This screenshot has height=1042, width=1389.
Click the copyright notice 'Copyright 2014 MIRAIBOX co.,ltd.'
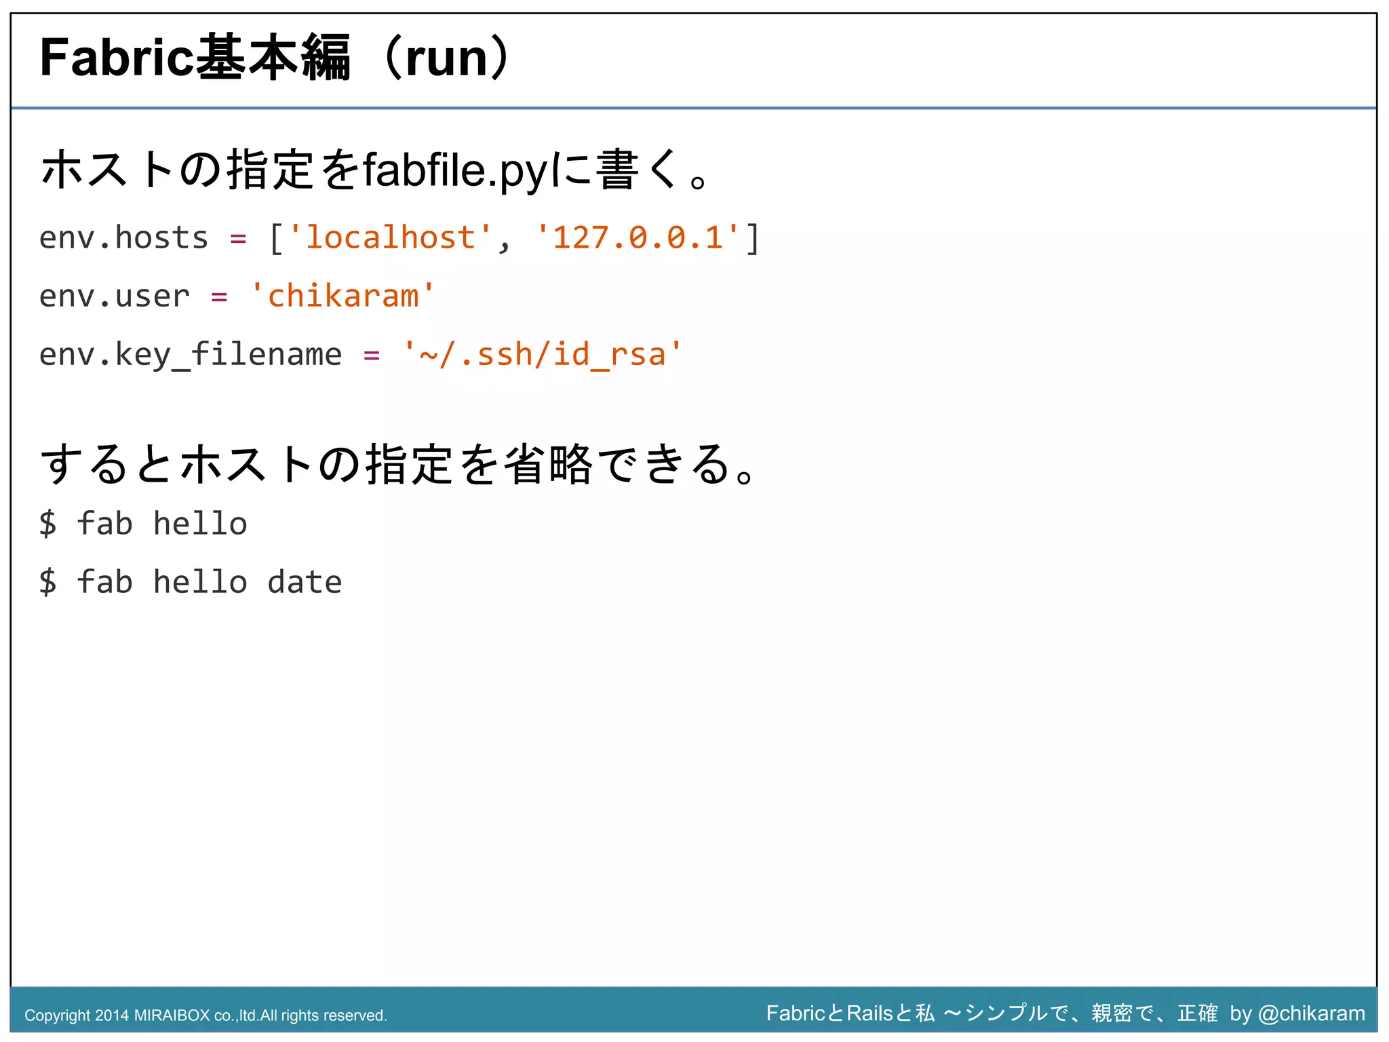[142, 1016]
